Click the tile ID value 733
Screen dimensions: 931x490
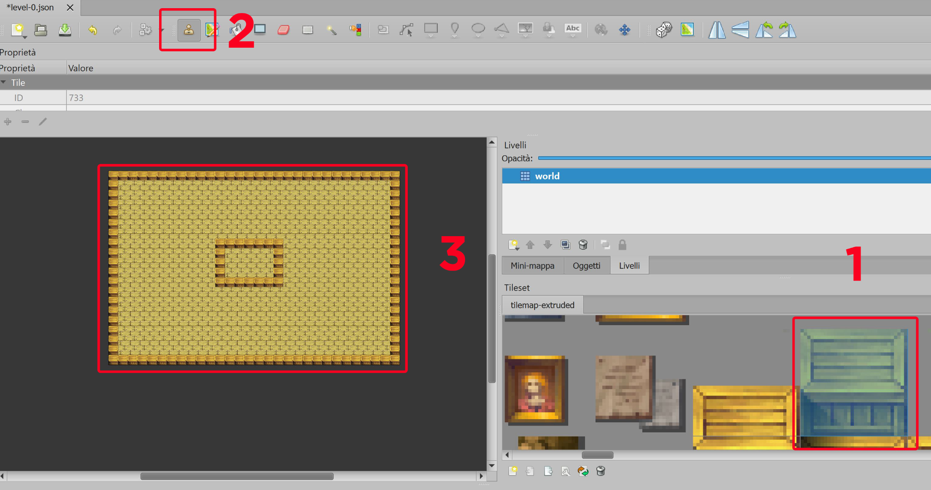coord(76,98)
